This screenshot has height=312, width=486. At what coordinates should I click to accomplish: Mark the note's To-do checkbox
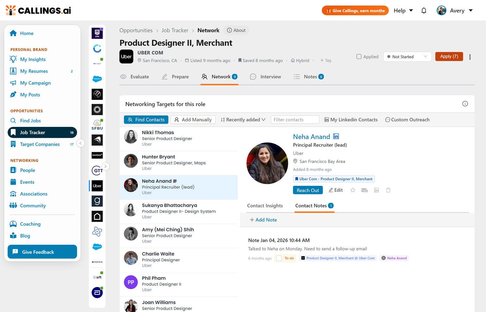coord(279,258)
